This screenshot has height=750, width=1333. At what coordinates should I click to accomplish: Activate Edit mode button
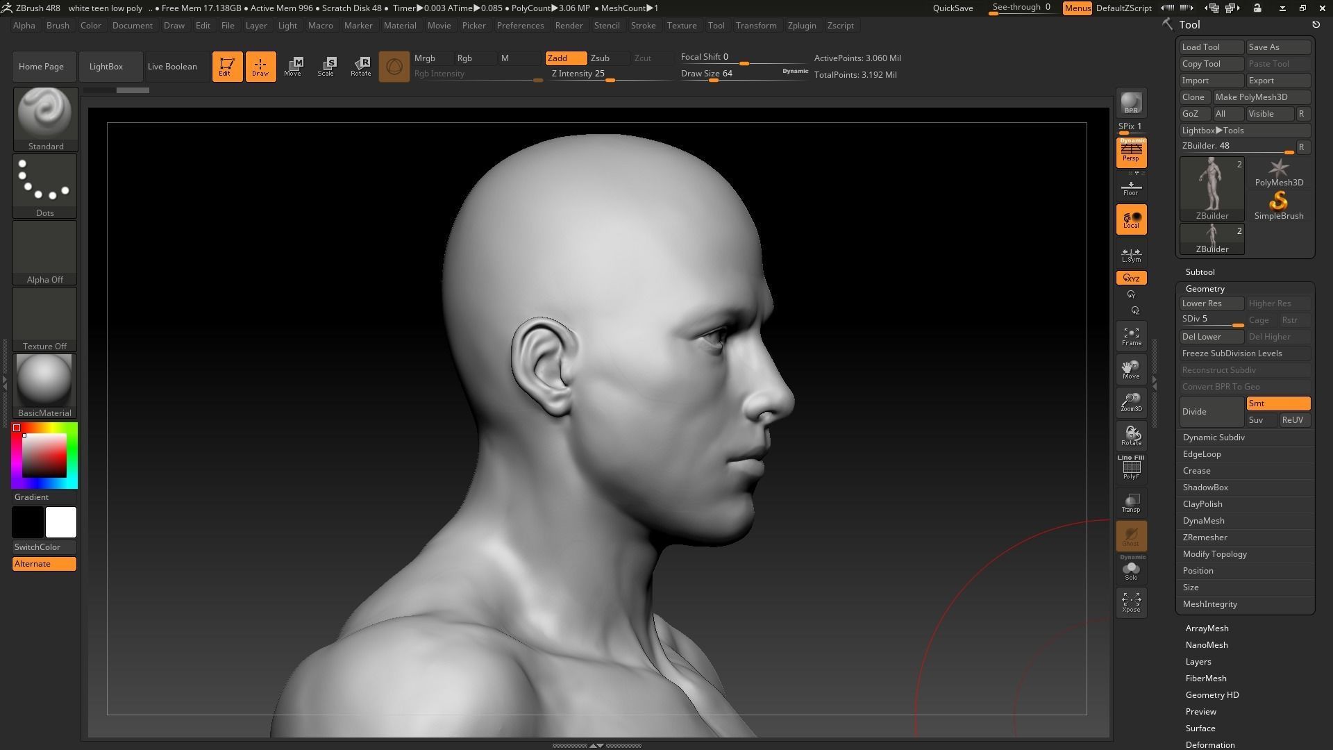(x=227, y=67)
